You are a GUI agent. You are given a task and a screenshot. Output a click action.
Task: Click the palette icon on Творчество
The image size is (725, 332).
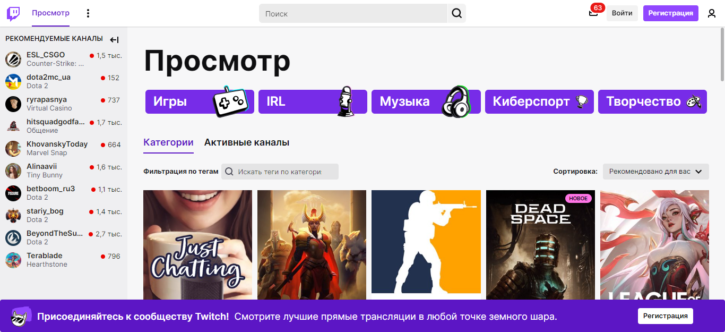click(x=694, y=101)
